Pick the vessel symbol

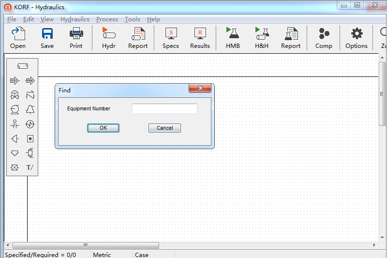[30, 153]
